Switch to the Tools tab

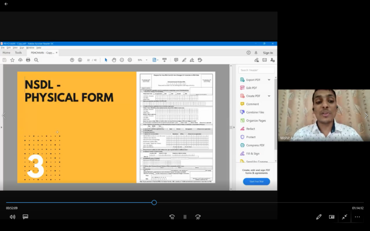(18, 52)
